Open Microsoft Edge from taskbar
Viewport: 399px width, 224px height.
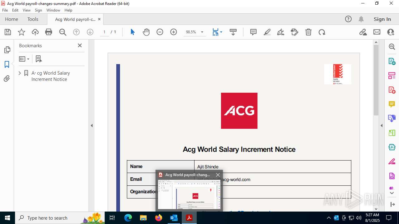[128, 218]
